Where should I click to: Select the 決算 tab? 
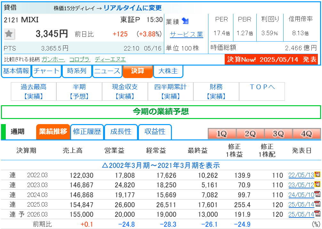(138, 71)
